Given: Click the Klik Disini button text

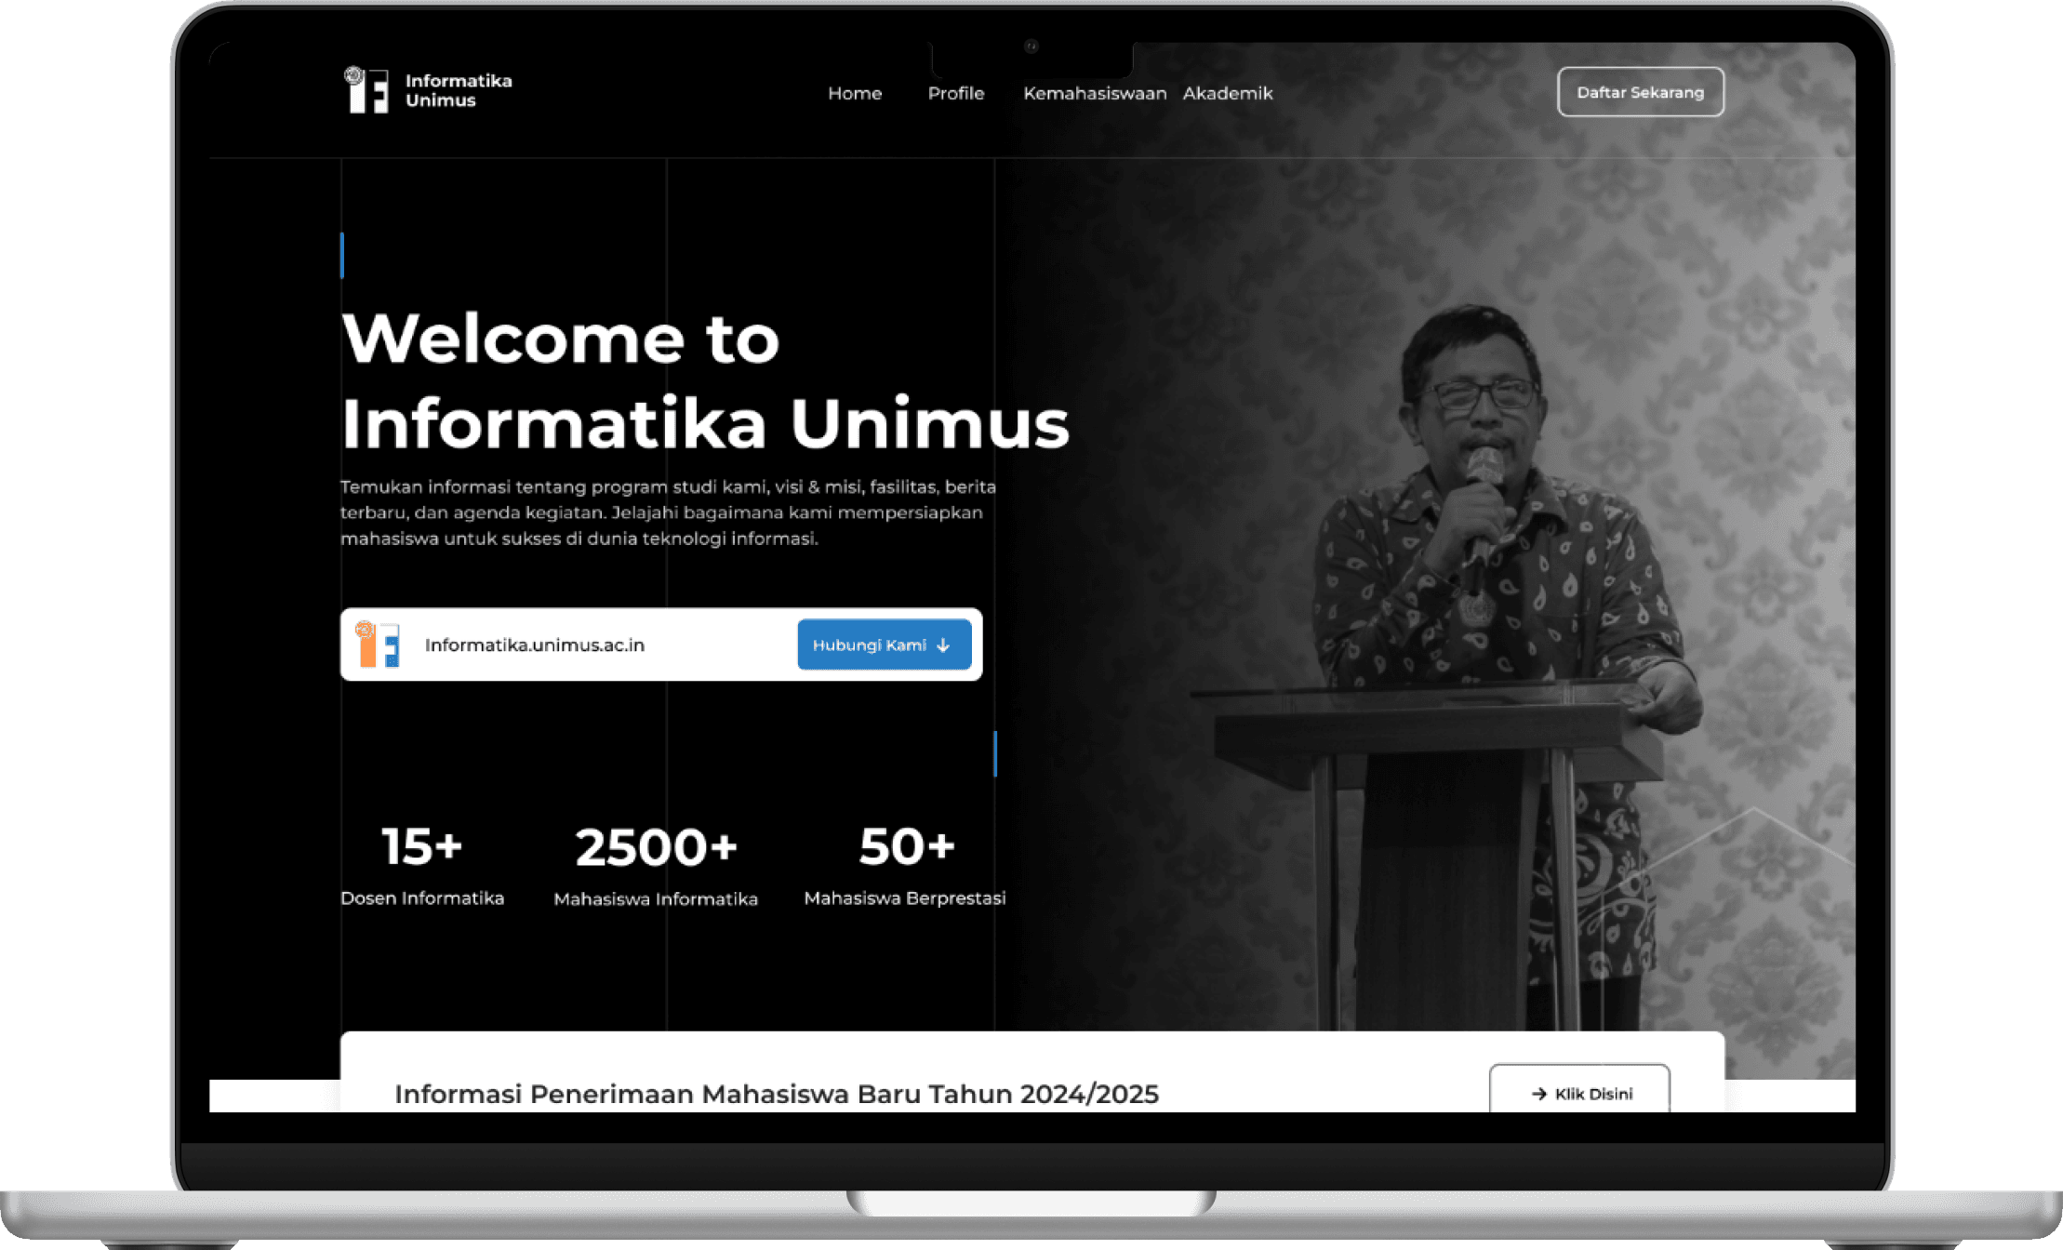Looking at the screenshot, I should pos(1593,1094).
